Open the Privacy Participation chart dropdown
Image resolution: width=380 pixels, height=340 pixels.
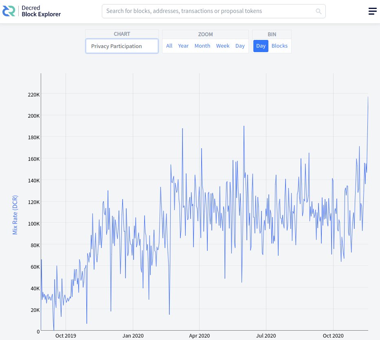coord(122,46)
